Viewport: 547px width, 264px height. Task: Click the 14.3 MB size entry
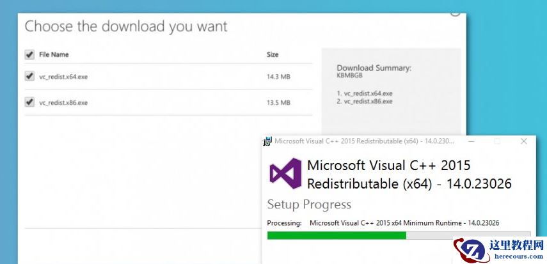(278, 77)
